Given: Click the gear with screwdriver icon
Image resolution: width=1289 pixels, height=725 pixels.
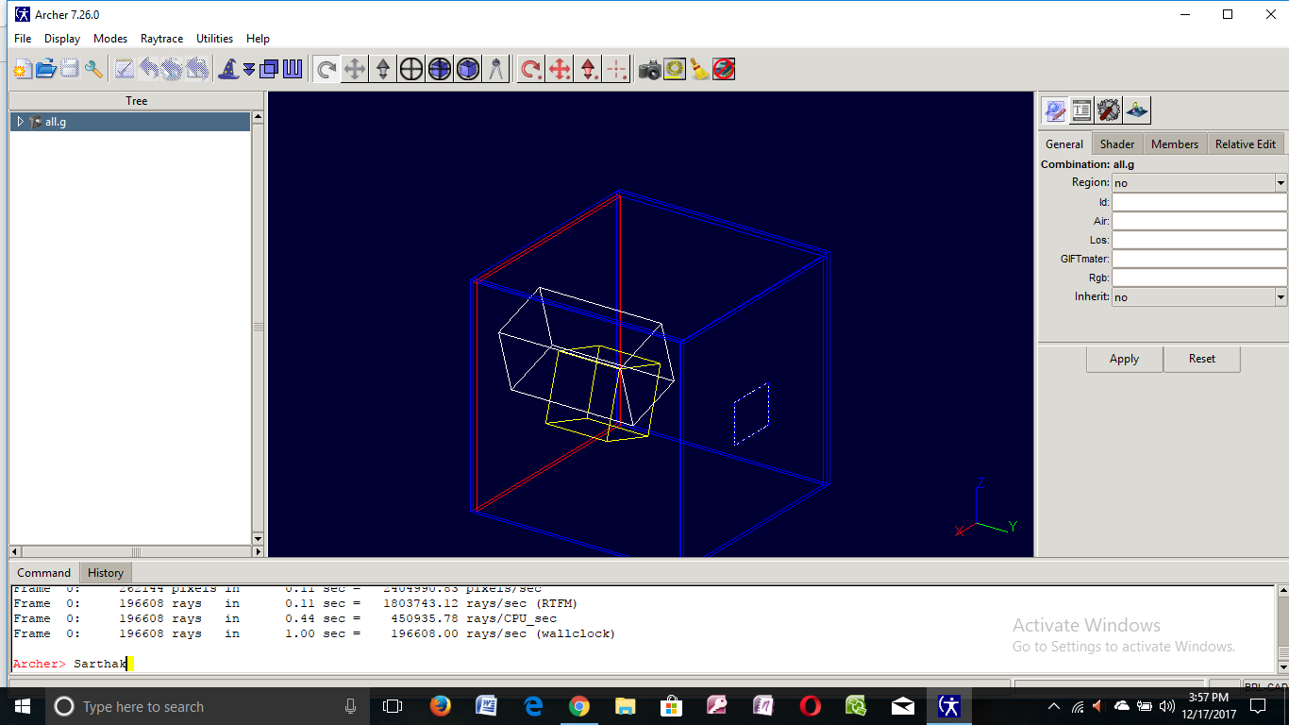Looking at the screenshot, I should 1109,110.
